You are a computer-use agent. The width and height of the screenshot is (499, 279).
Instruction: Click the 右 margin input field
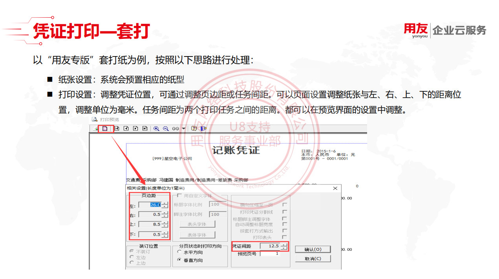pyautogui.click(x=150, y=215)
